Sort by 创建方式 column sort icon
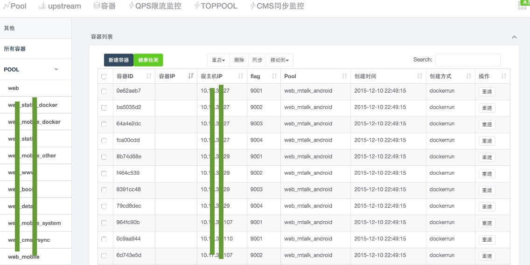 (468, 76)
